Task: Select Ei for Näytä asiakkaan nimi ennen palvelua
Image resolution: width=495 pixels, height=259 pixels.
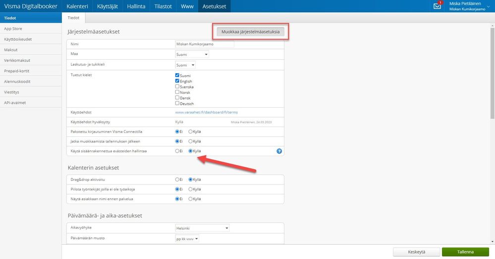Action: [177, 199]
